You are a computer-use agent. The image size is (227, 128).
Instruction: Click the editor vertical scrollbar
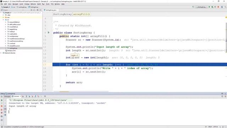pos(226,38)
